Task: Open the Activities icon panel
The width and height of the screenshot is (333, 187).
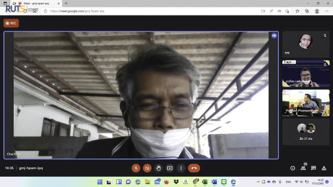Action: pyautogui.click(x=324, y=168)
